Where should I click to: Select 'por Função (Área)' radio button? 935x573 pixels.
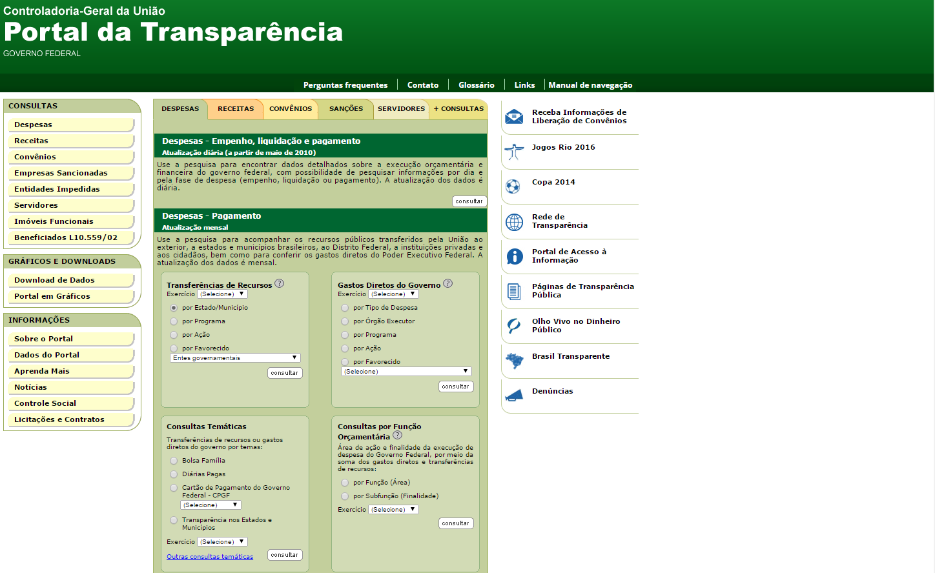point(345,483)
